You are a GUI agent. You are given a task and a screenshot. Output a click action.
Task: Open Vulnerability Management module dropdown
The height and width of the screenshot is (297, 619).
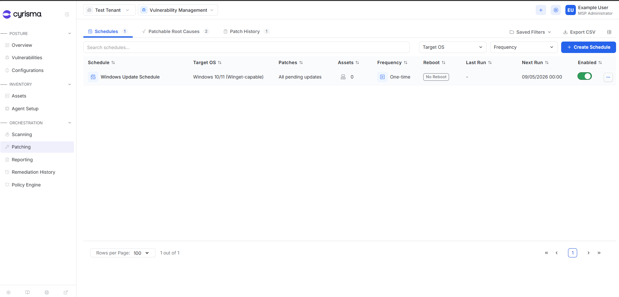[x=178, y=10]
